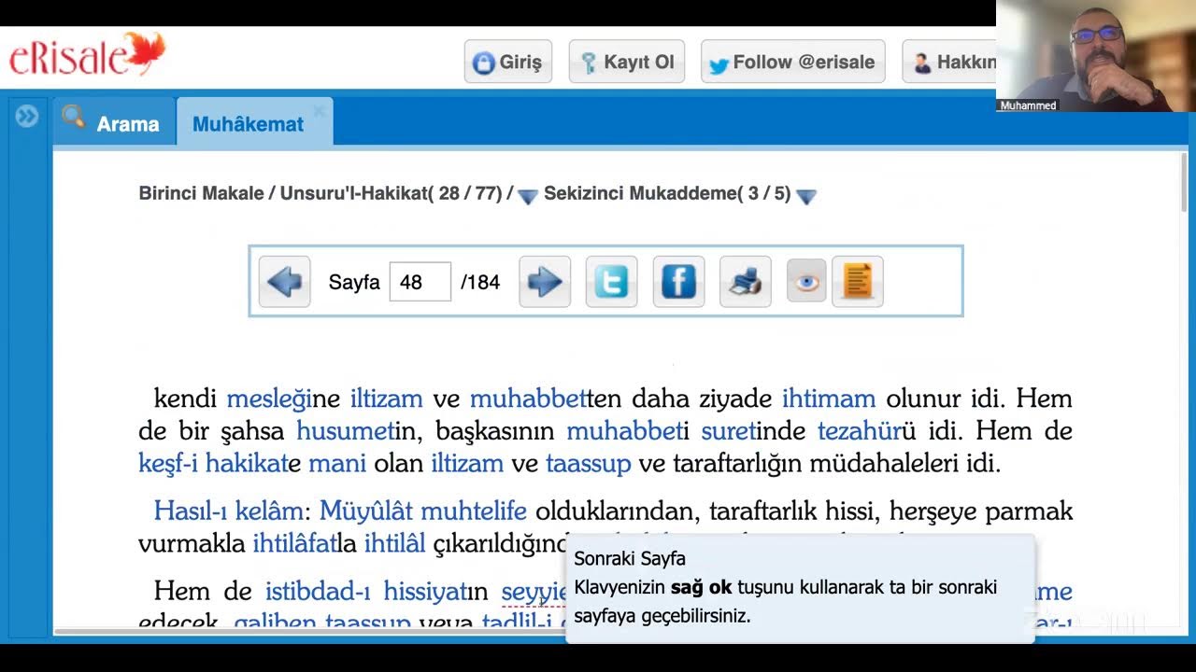Print the page with printer icon
1196x672 pixels.
746,281
